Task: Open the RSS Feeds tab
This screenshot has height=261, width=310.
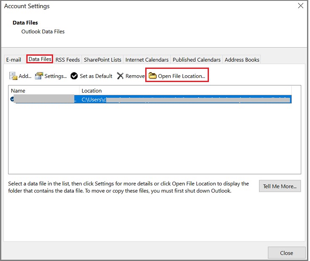Action: coord(68,60)
